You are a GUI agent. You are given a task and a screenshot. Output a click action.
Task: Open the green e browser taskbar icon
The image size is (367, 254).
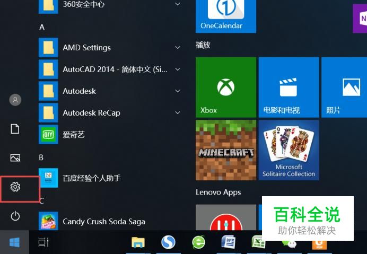(x=198, y=242)
